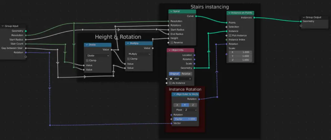This screenshot has width=331, height=140.
Task: Select the Height & Rotation frame label
Action: pos(118,37)
